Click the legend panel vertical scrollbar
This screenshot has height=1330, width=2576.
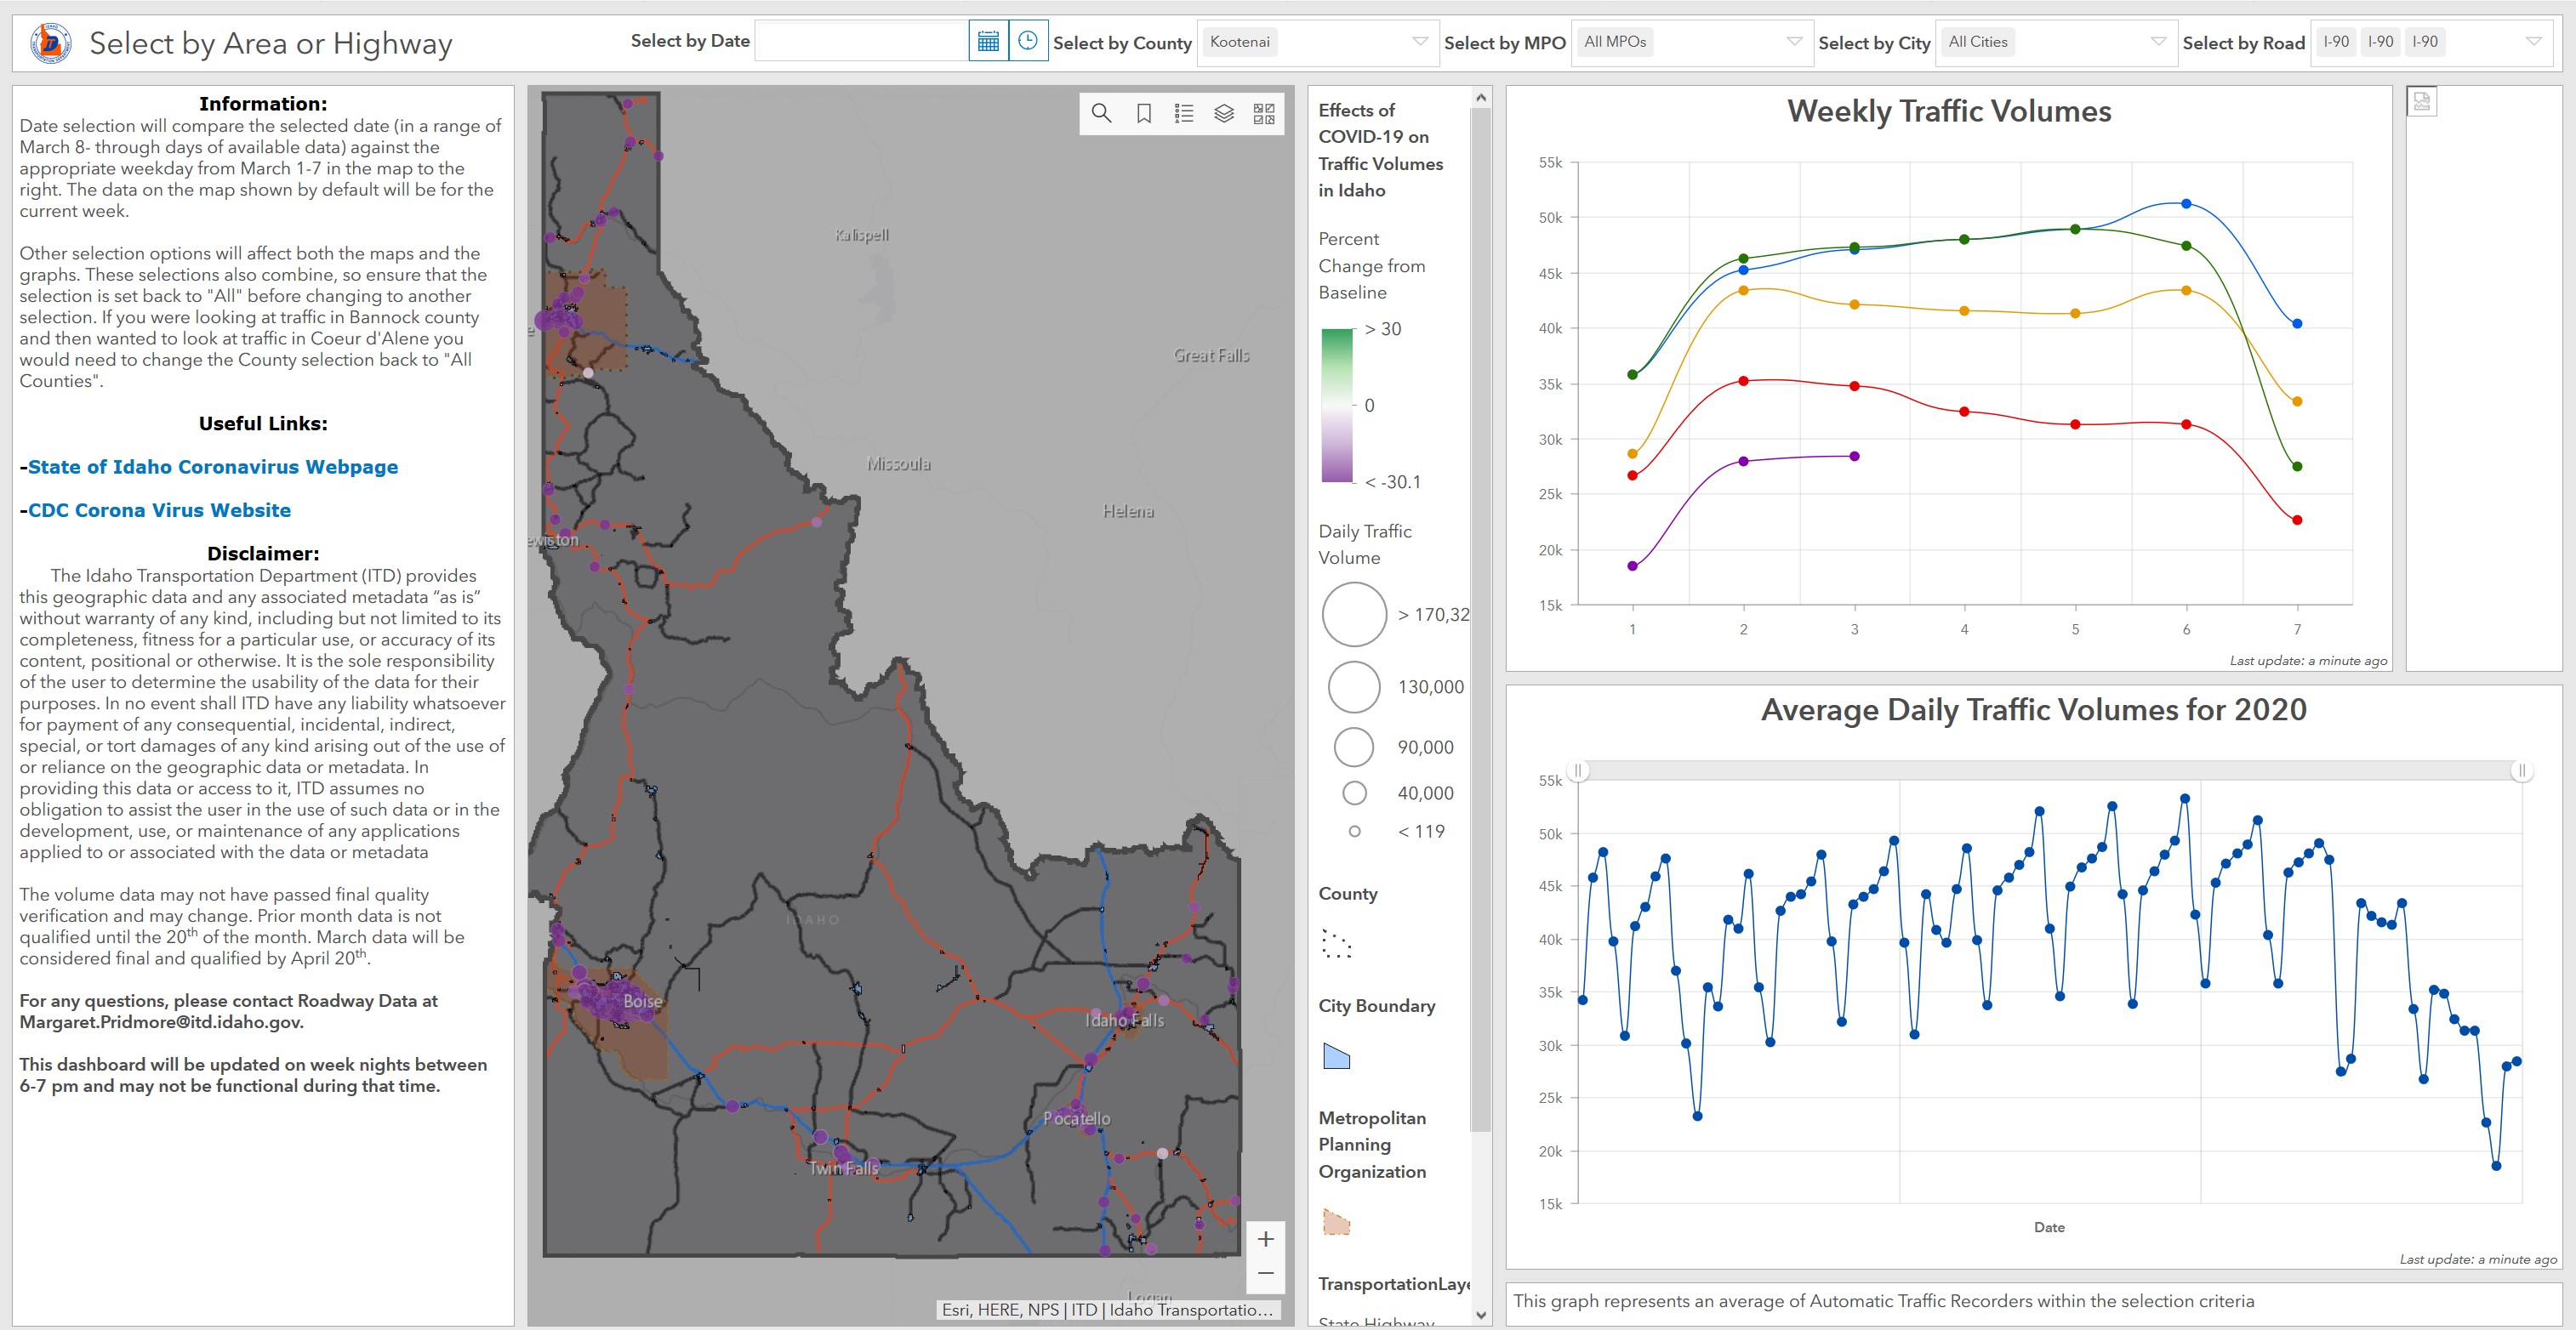1481,620
